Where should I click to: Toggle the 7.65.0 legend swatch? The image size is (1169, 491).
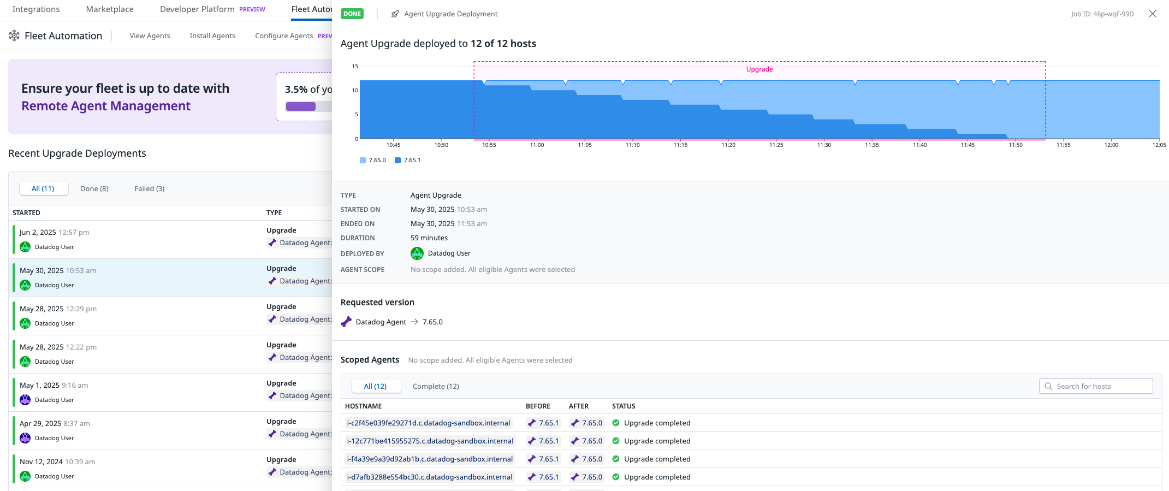point(363,160)
